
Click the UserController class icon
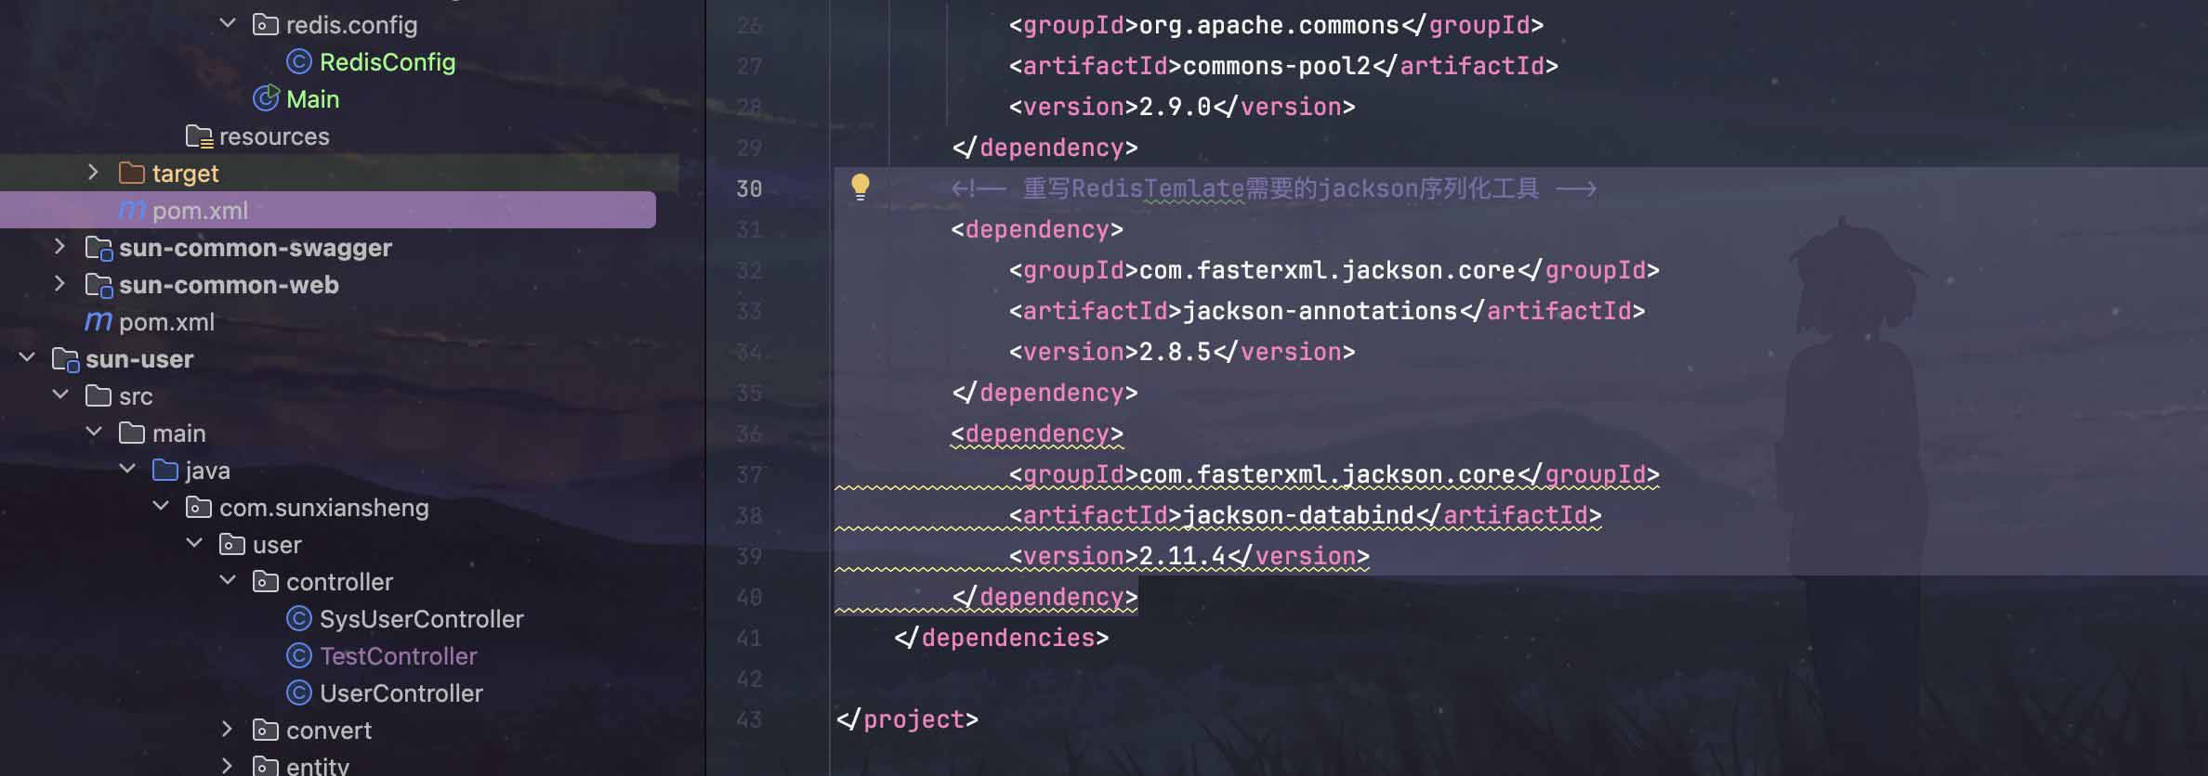tap(298, 693)
